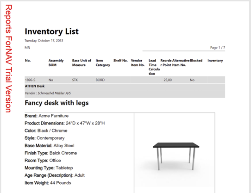Click the reorder point value 25,00
Viewport: 251px width, 193px height.
[168, 80]
